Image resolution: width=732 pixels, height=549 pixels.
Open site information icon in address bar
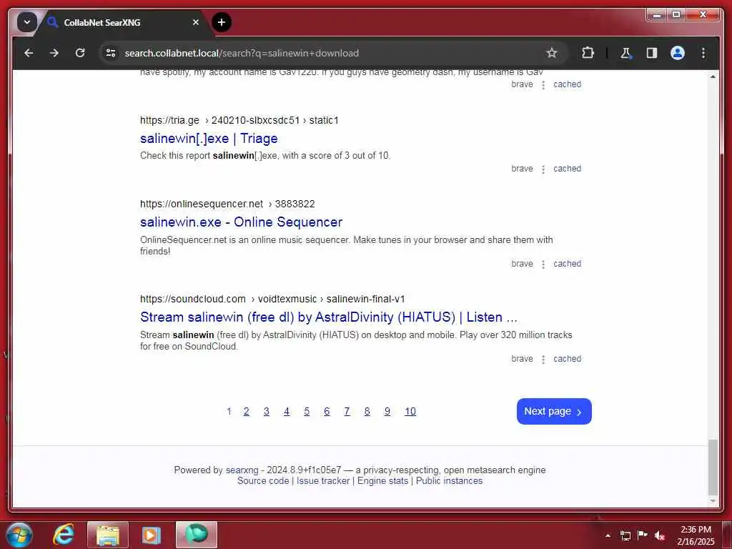(x=111, y=53)
